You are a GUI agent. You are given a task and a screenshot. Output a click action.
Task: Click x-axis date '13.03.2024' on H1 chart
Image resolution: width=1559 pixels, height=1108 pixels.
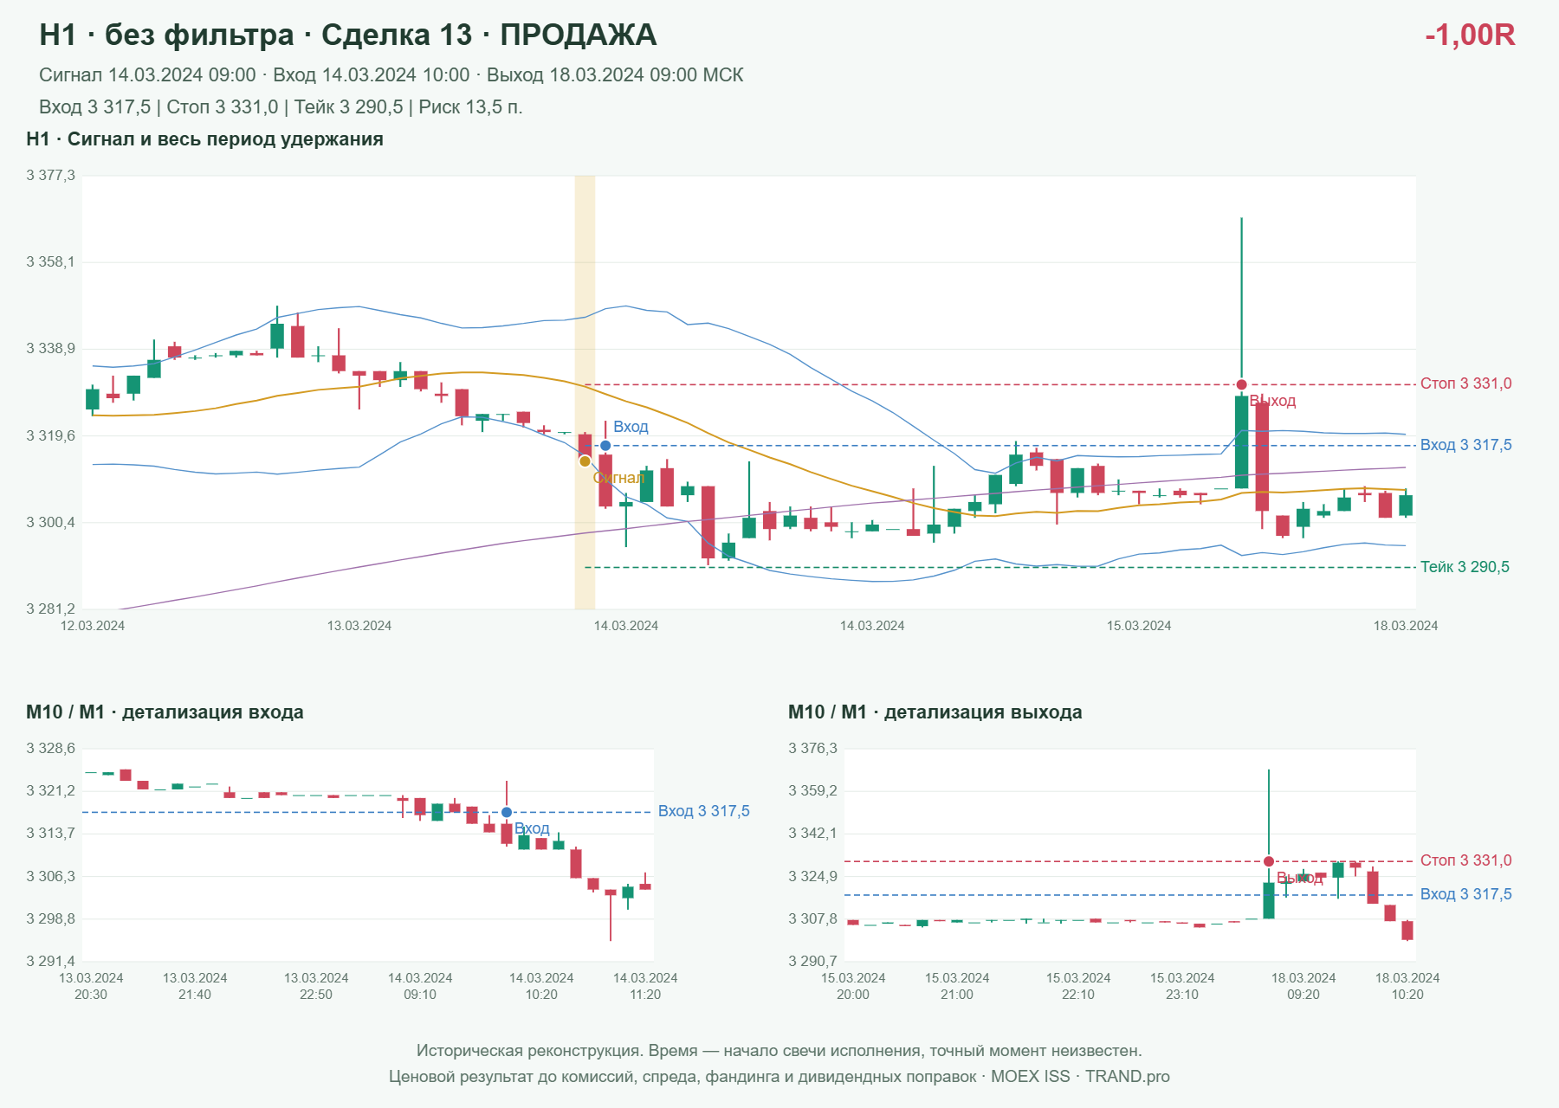click(359, 626)
